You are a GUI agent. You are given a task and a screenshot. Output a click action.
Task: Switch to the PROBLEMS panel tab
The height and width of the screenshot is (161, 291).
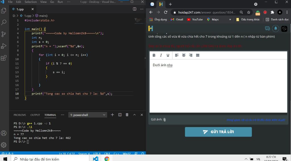20,115
